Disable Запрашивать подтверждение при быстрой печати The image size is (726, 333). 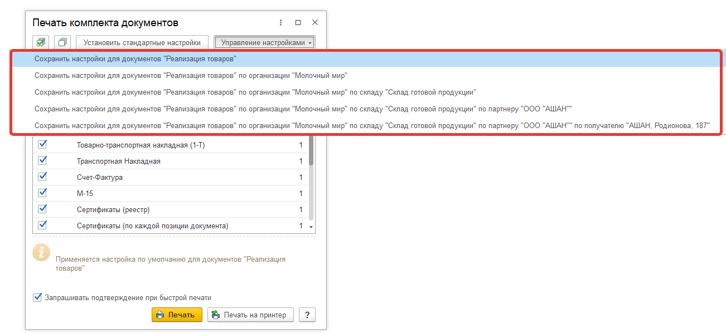coord(38,297)
